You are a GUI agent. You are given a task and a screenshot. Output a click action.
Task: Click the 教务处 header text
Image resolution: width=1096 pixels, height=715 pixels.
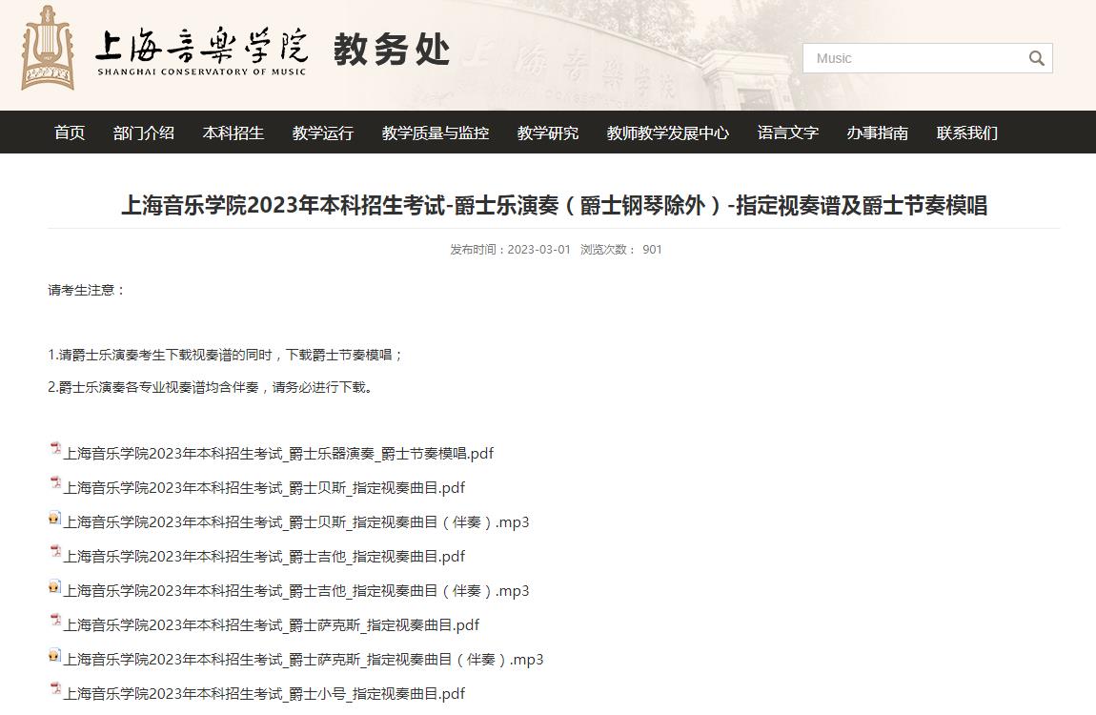pos(392,51)
